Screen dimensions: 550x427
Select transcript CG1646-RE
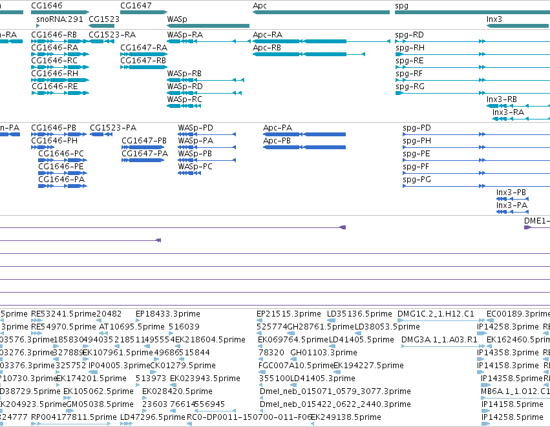click(60, 93)
